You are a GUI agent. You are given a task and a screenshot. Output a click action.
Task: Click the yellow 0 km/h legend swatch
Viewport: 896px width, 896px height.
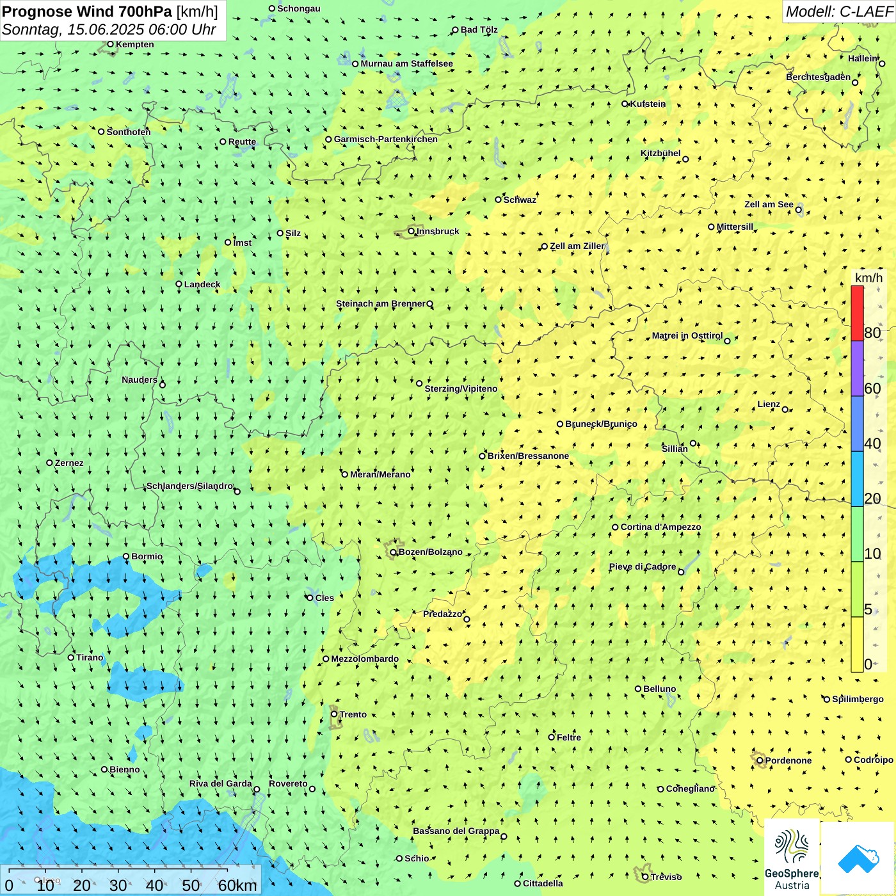857,644
